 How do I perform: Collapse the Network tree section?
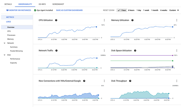click(4, 43)
